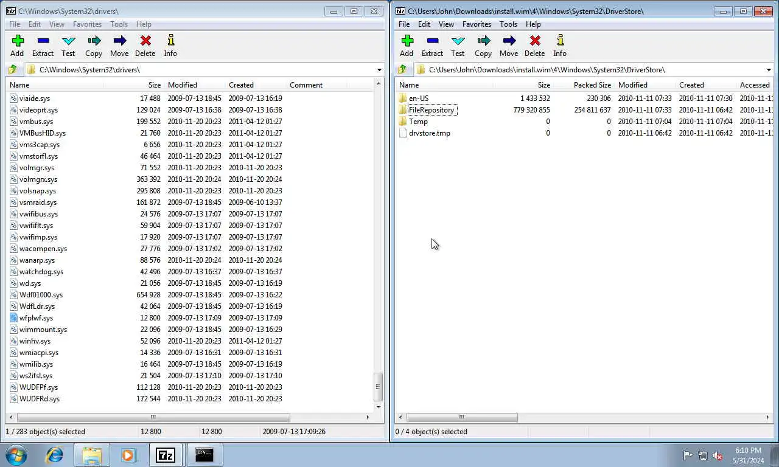Click Extract icon in drivers window
779x467 pixels.
click(x=43, y=41)
